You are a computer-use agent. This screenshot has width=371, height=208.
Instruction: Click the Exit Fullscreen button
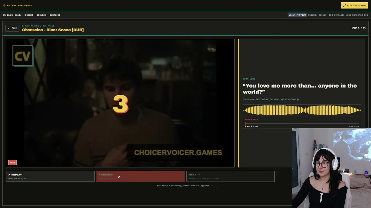(354, 5)
